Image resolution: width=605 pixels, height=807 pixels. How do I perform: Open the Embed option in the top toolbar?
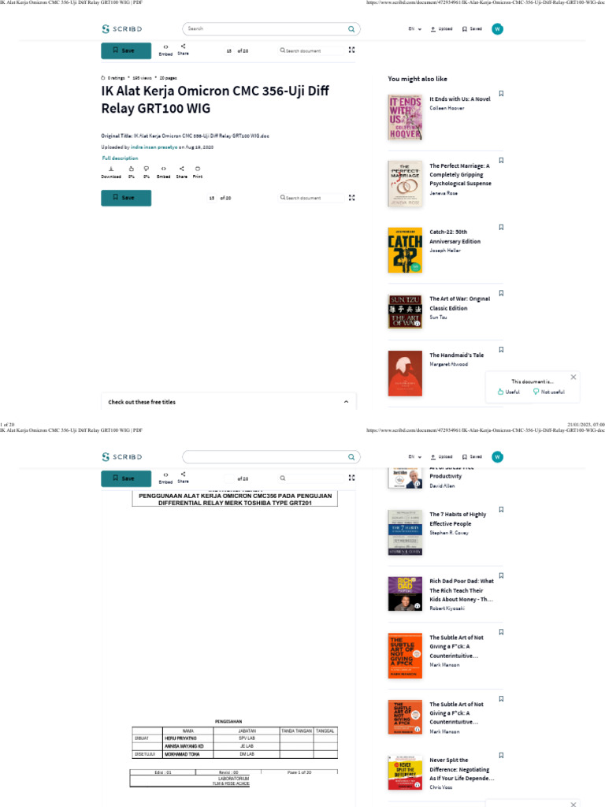click(165, 50)
